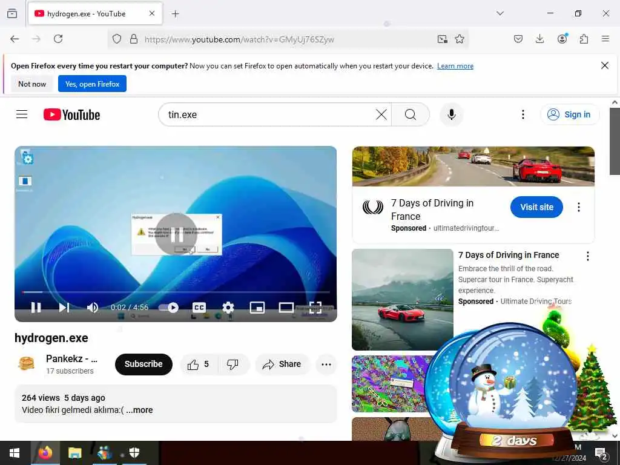Visit site for the France driving ad
The height and width of the screenshot is (465, 620).
click(x=536, y=207)
